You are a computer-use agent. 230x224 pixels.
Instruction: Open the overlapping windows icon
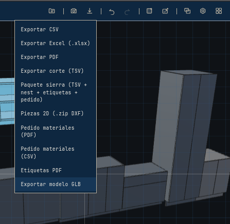point(187,11)
